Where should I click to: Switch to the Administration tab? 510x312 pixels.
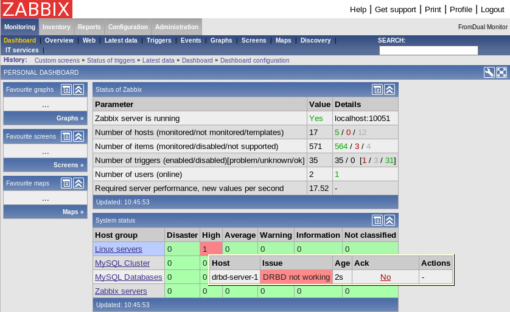176,27
